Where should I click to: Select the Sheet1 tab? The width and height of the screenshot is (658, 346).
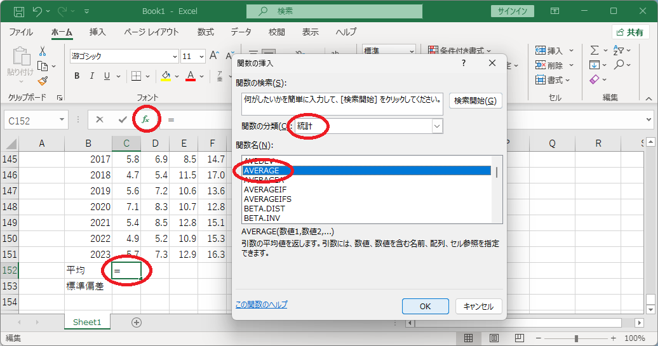(x=87, y=322)
